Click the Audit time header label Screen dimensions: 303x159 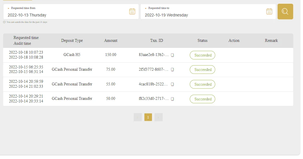tap(22, 43)
